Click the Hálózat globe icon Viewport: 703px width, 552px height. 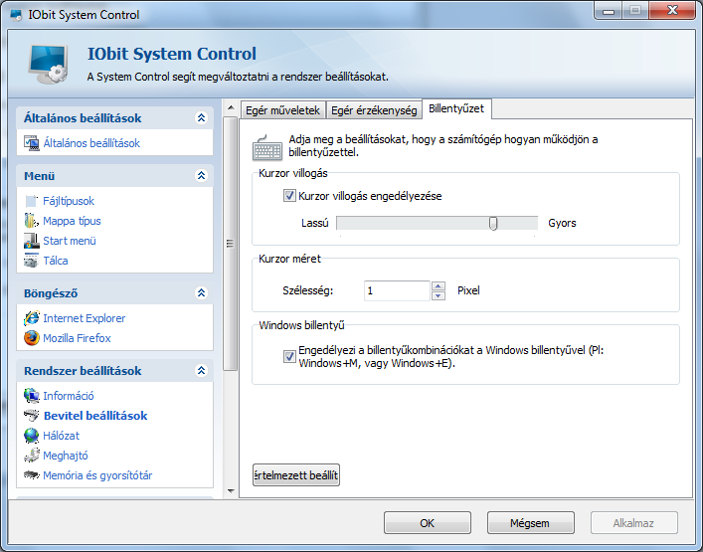click(x=32, y=436)
